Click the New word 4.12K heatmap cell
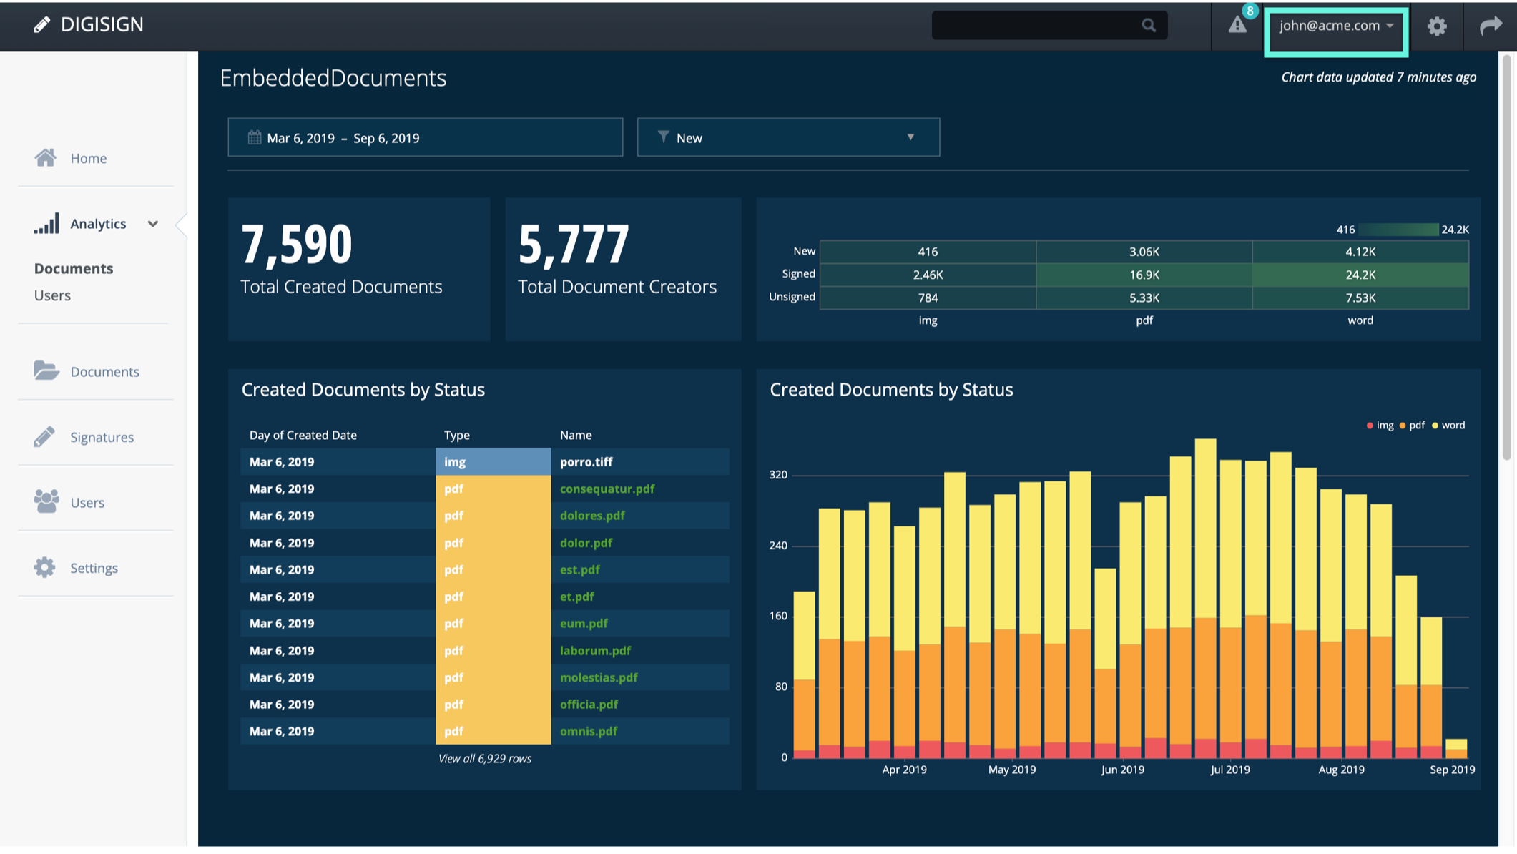The image size is (1517, 854). (1360, 252)
